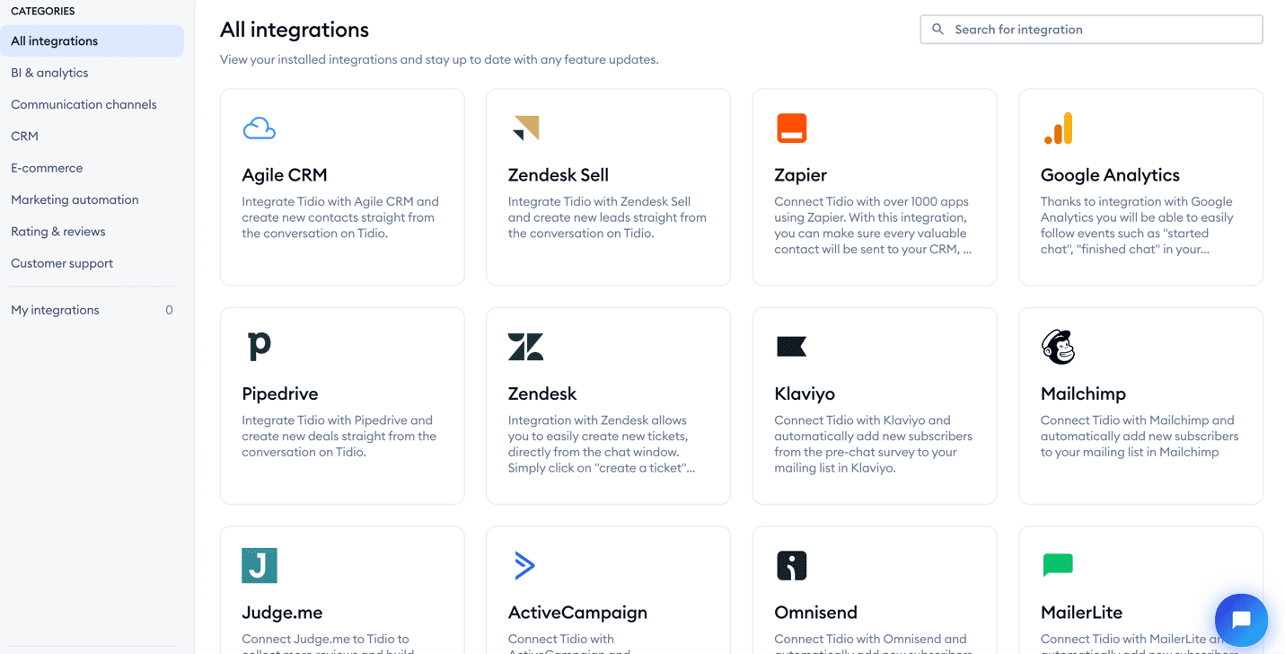Switch to Communication channels category
This screenshot has width=1285, height=654.
(x=83, y=104)
